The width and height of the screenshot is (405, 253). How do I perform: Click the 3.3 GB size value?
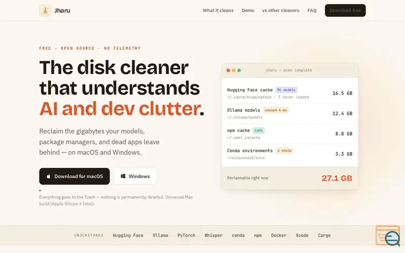(x=344, y=154)
